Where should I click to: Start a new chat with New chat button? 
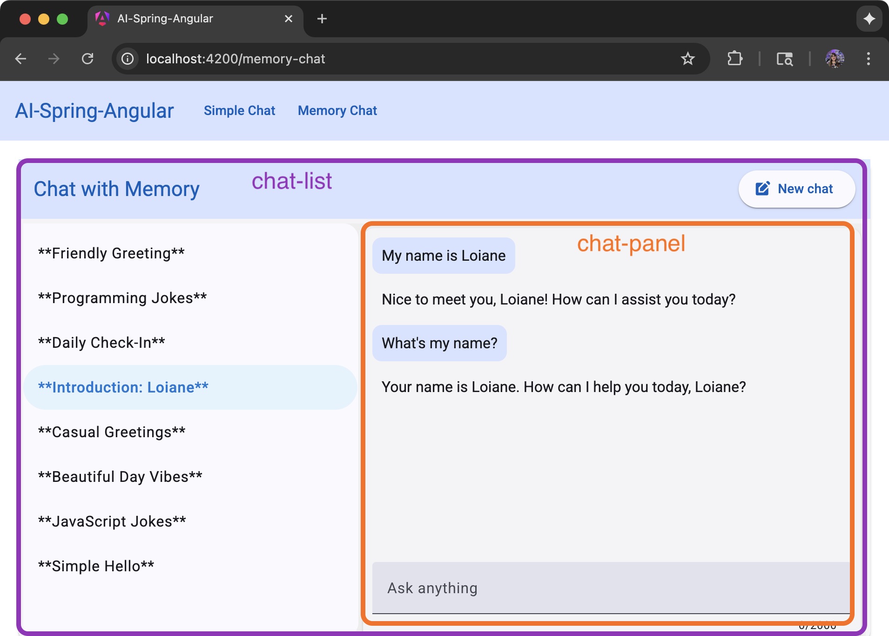(x=796, y=189)
